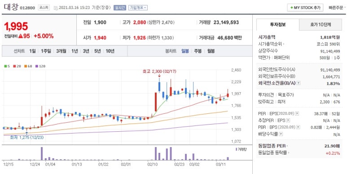347x174 pixels.
Task: Select the 1일 line chart period
Action: click(x=32, y=51)
